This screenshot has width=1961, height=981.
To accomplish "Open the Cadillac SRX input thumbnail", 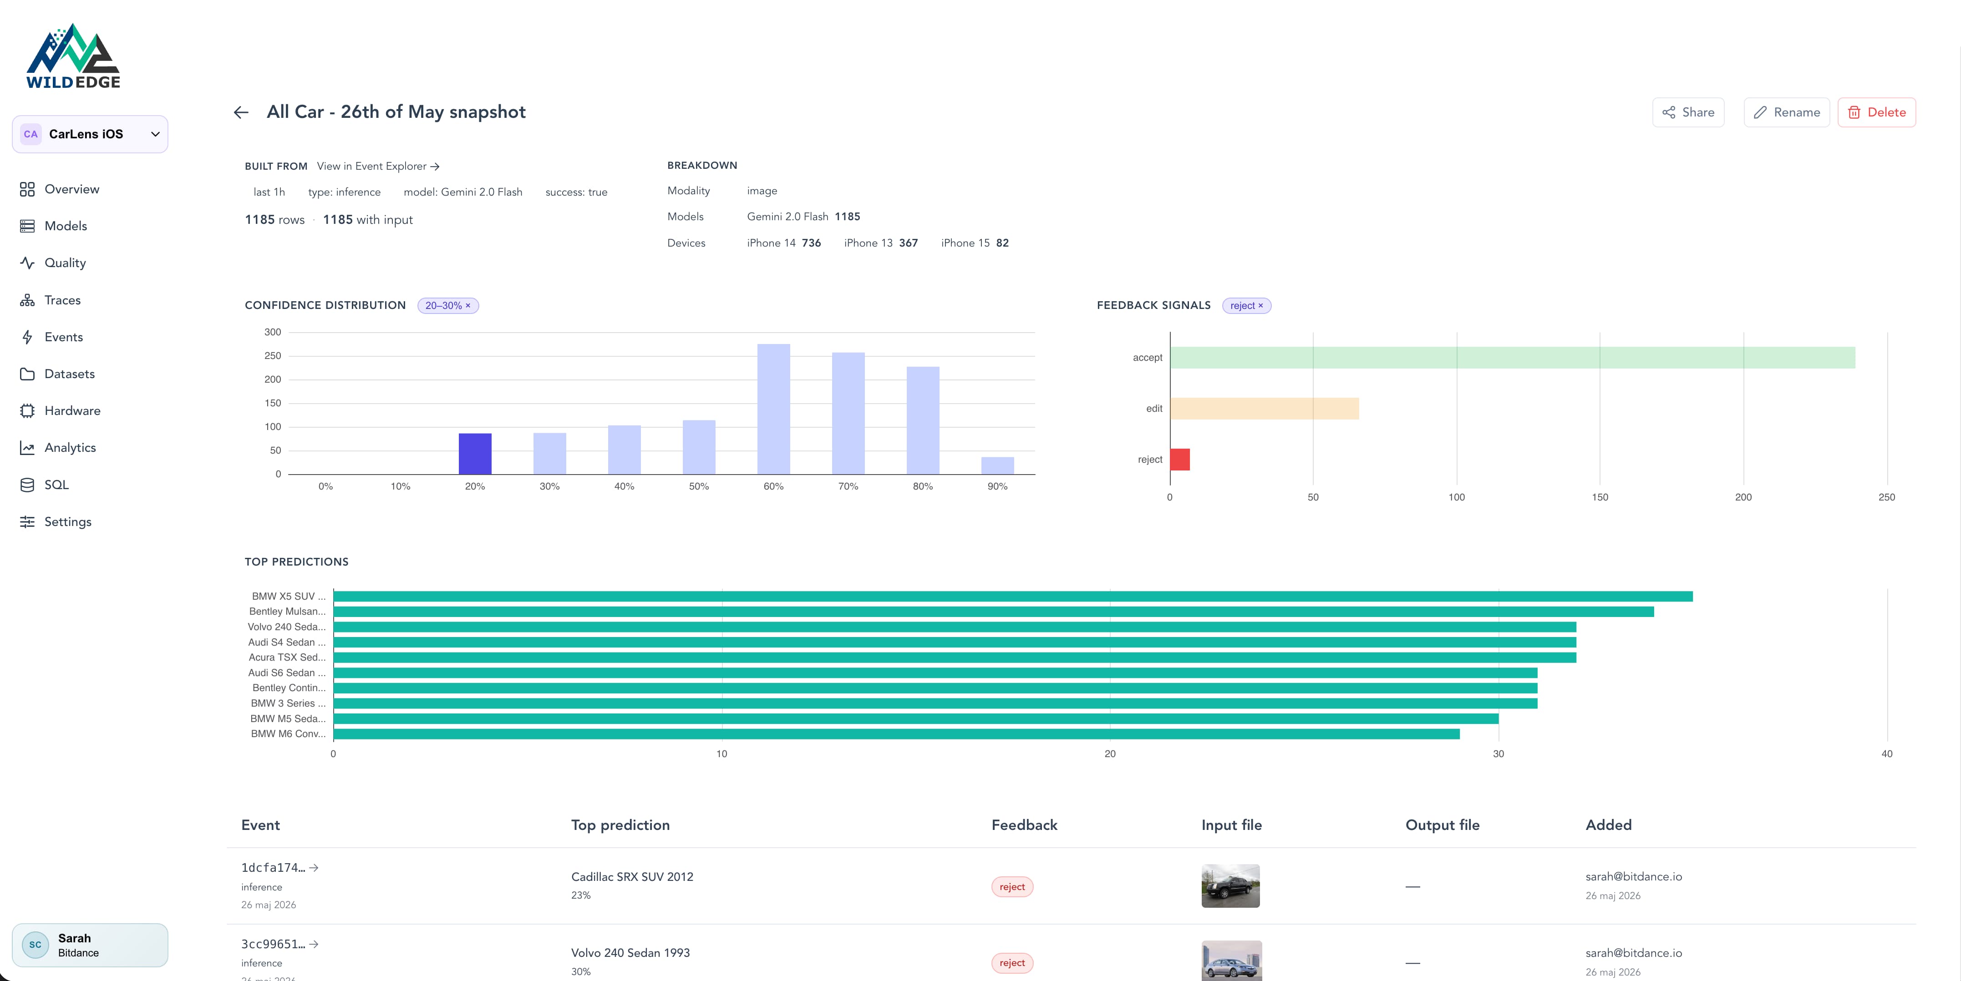I will (1230, 886).
